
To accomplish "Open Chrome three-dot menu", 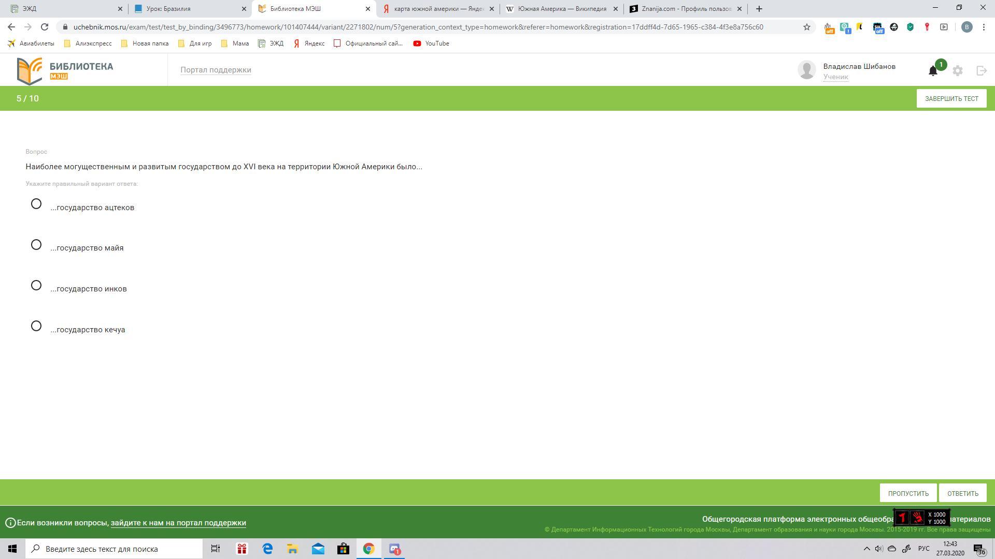I will [984, 27].
